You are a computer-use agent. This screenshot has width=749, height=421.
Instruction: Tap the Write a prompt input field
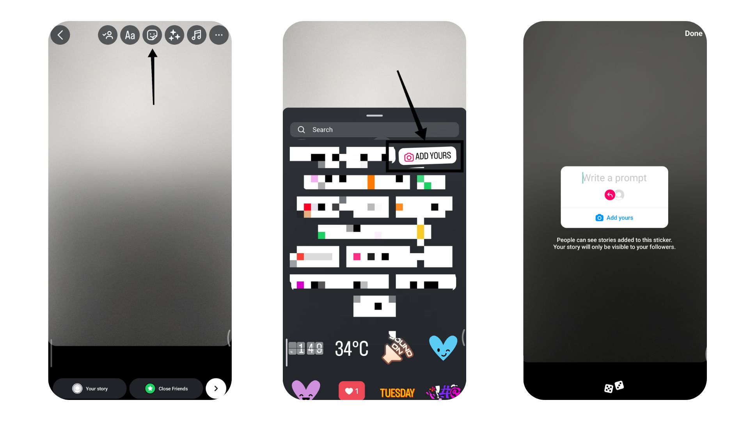[x=614, y=178]
